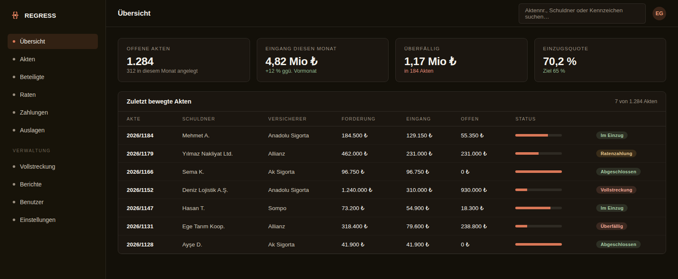The height and width of the screenshot is (279, 678).
Task: Click the progress bar for Mehmet A.
Action: pos(539,135)
